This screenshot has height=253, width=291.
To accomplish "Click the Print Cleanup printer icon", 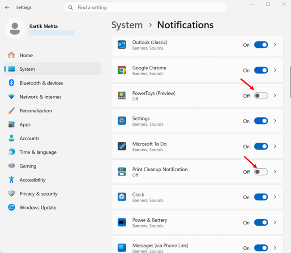I will pos(122,172).
